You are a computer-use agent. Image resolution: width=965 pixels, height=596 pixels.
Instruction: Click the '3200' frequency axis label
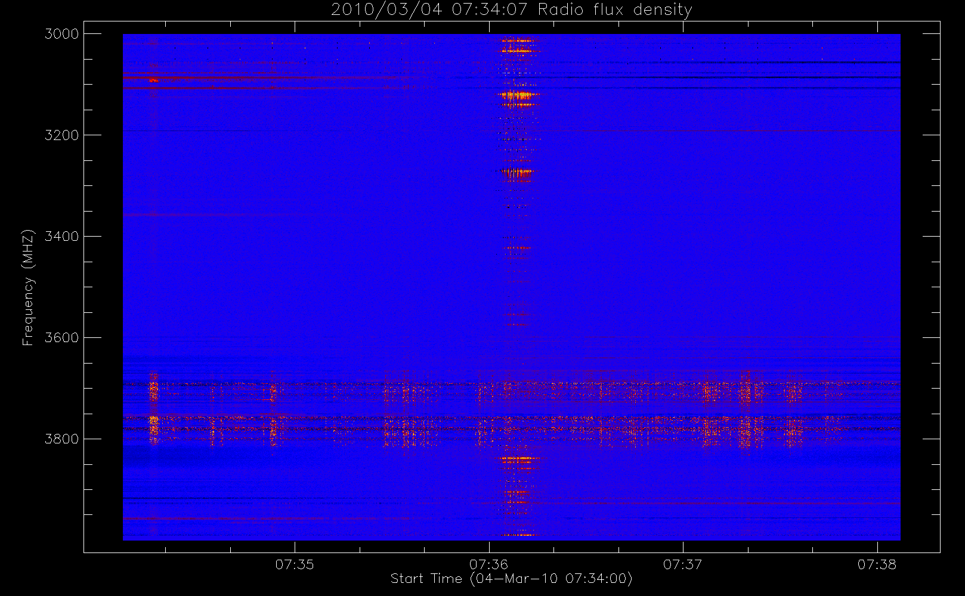62,135
